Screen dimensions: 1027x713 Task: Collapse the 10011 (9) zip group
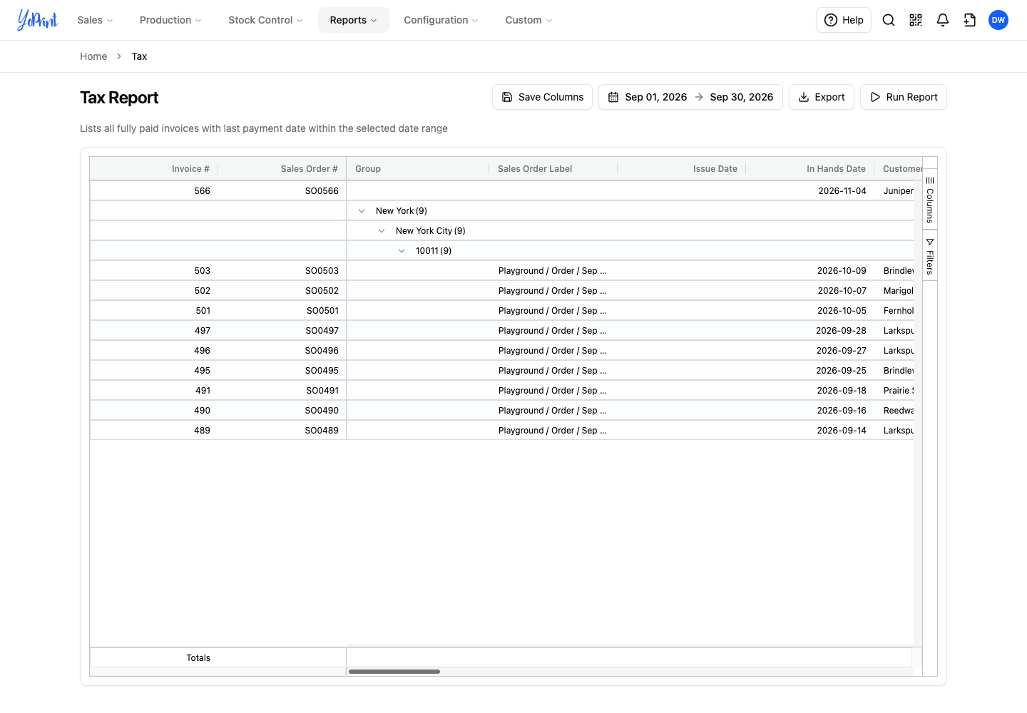point(402,251)
